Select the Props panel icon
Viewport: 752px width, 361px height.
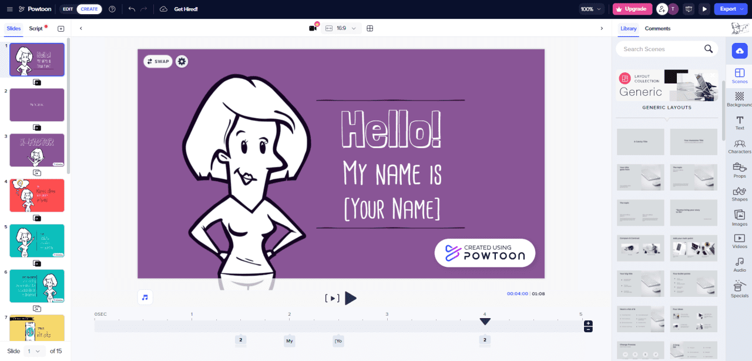click(740, 171)
